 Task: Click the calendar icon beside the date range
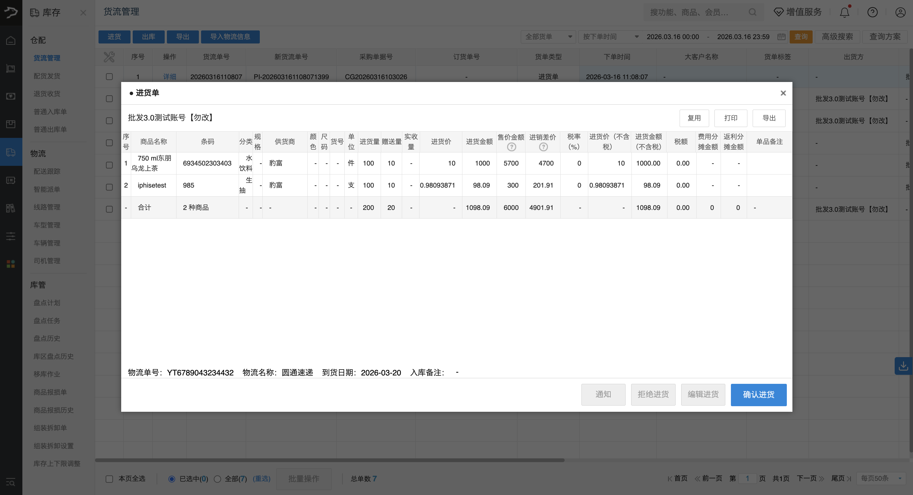[x=782, y=37]
